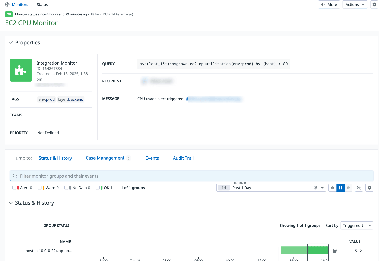Viewport: 379px width, 261px height.
Task: Mute this monitor
Action: 329,5
